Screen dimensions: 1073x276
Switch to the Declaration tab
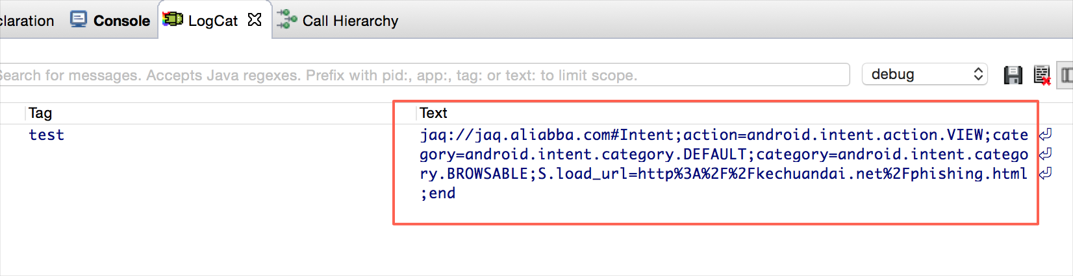[x=26, y=21]
